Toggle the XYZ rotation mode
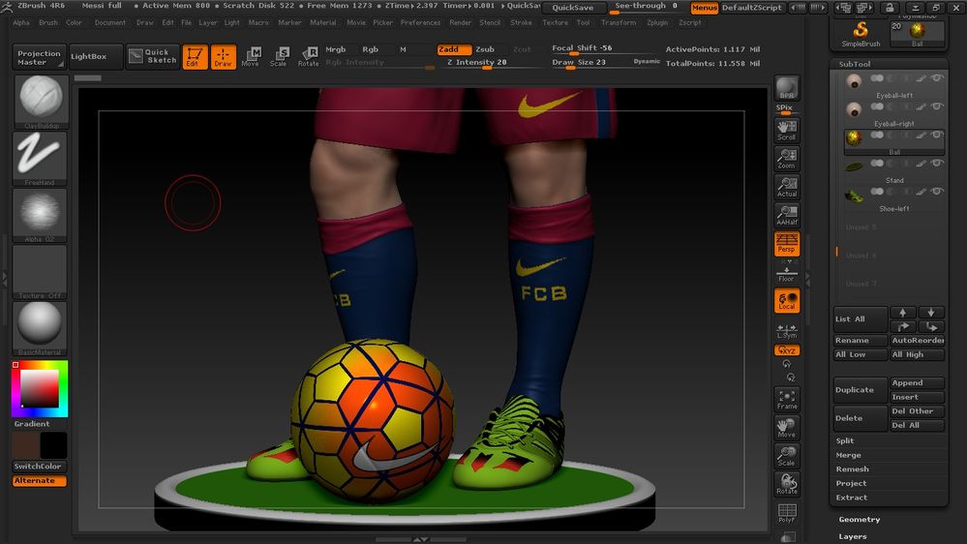Viewport: 967px width, 544px height. tap(787, 350)
